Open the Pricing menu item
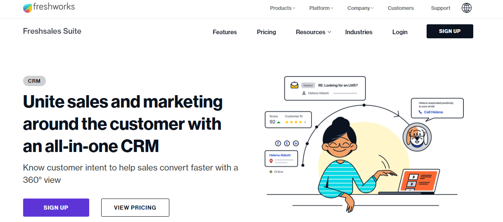The image size is (503, 222). (x=266, y=32)
